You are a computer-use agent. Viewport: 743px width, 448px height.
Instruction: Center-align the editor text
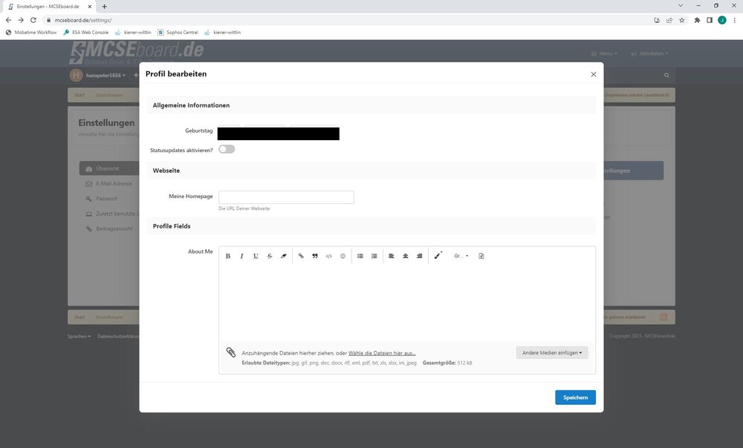pyautogui.click(x=405, y=256)
